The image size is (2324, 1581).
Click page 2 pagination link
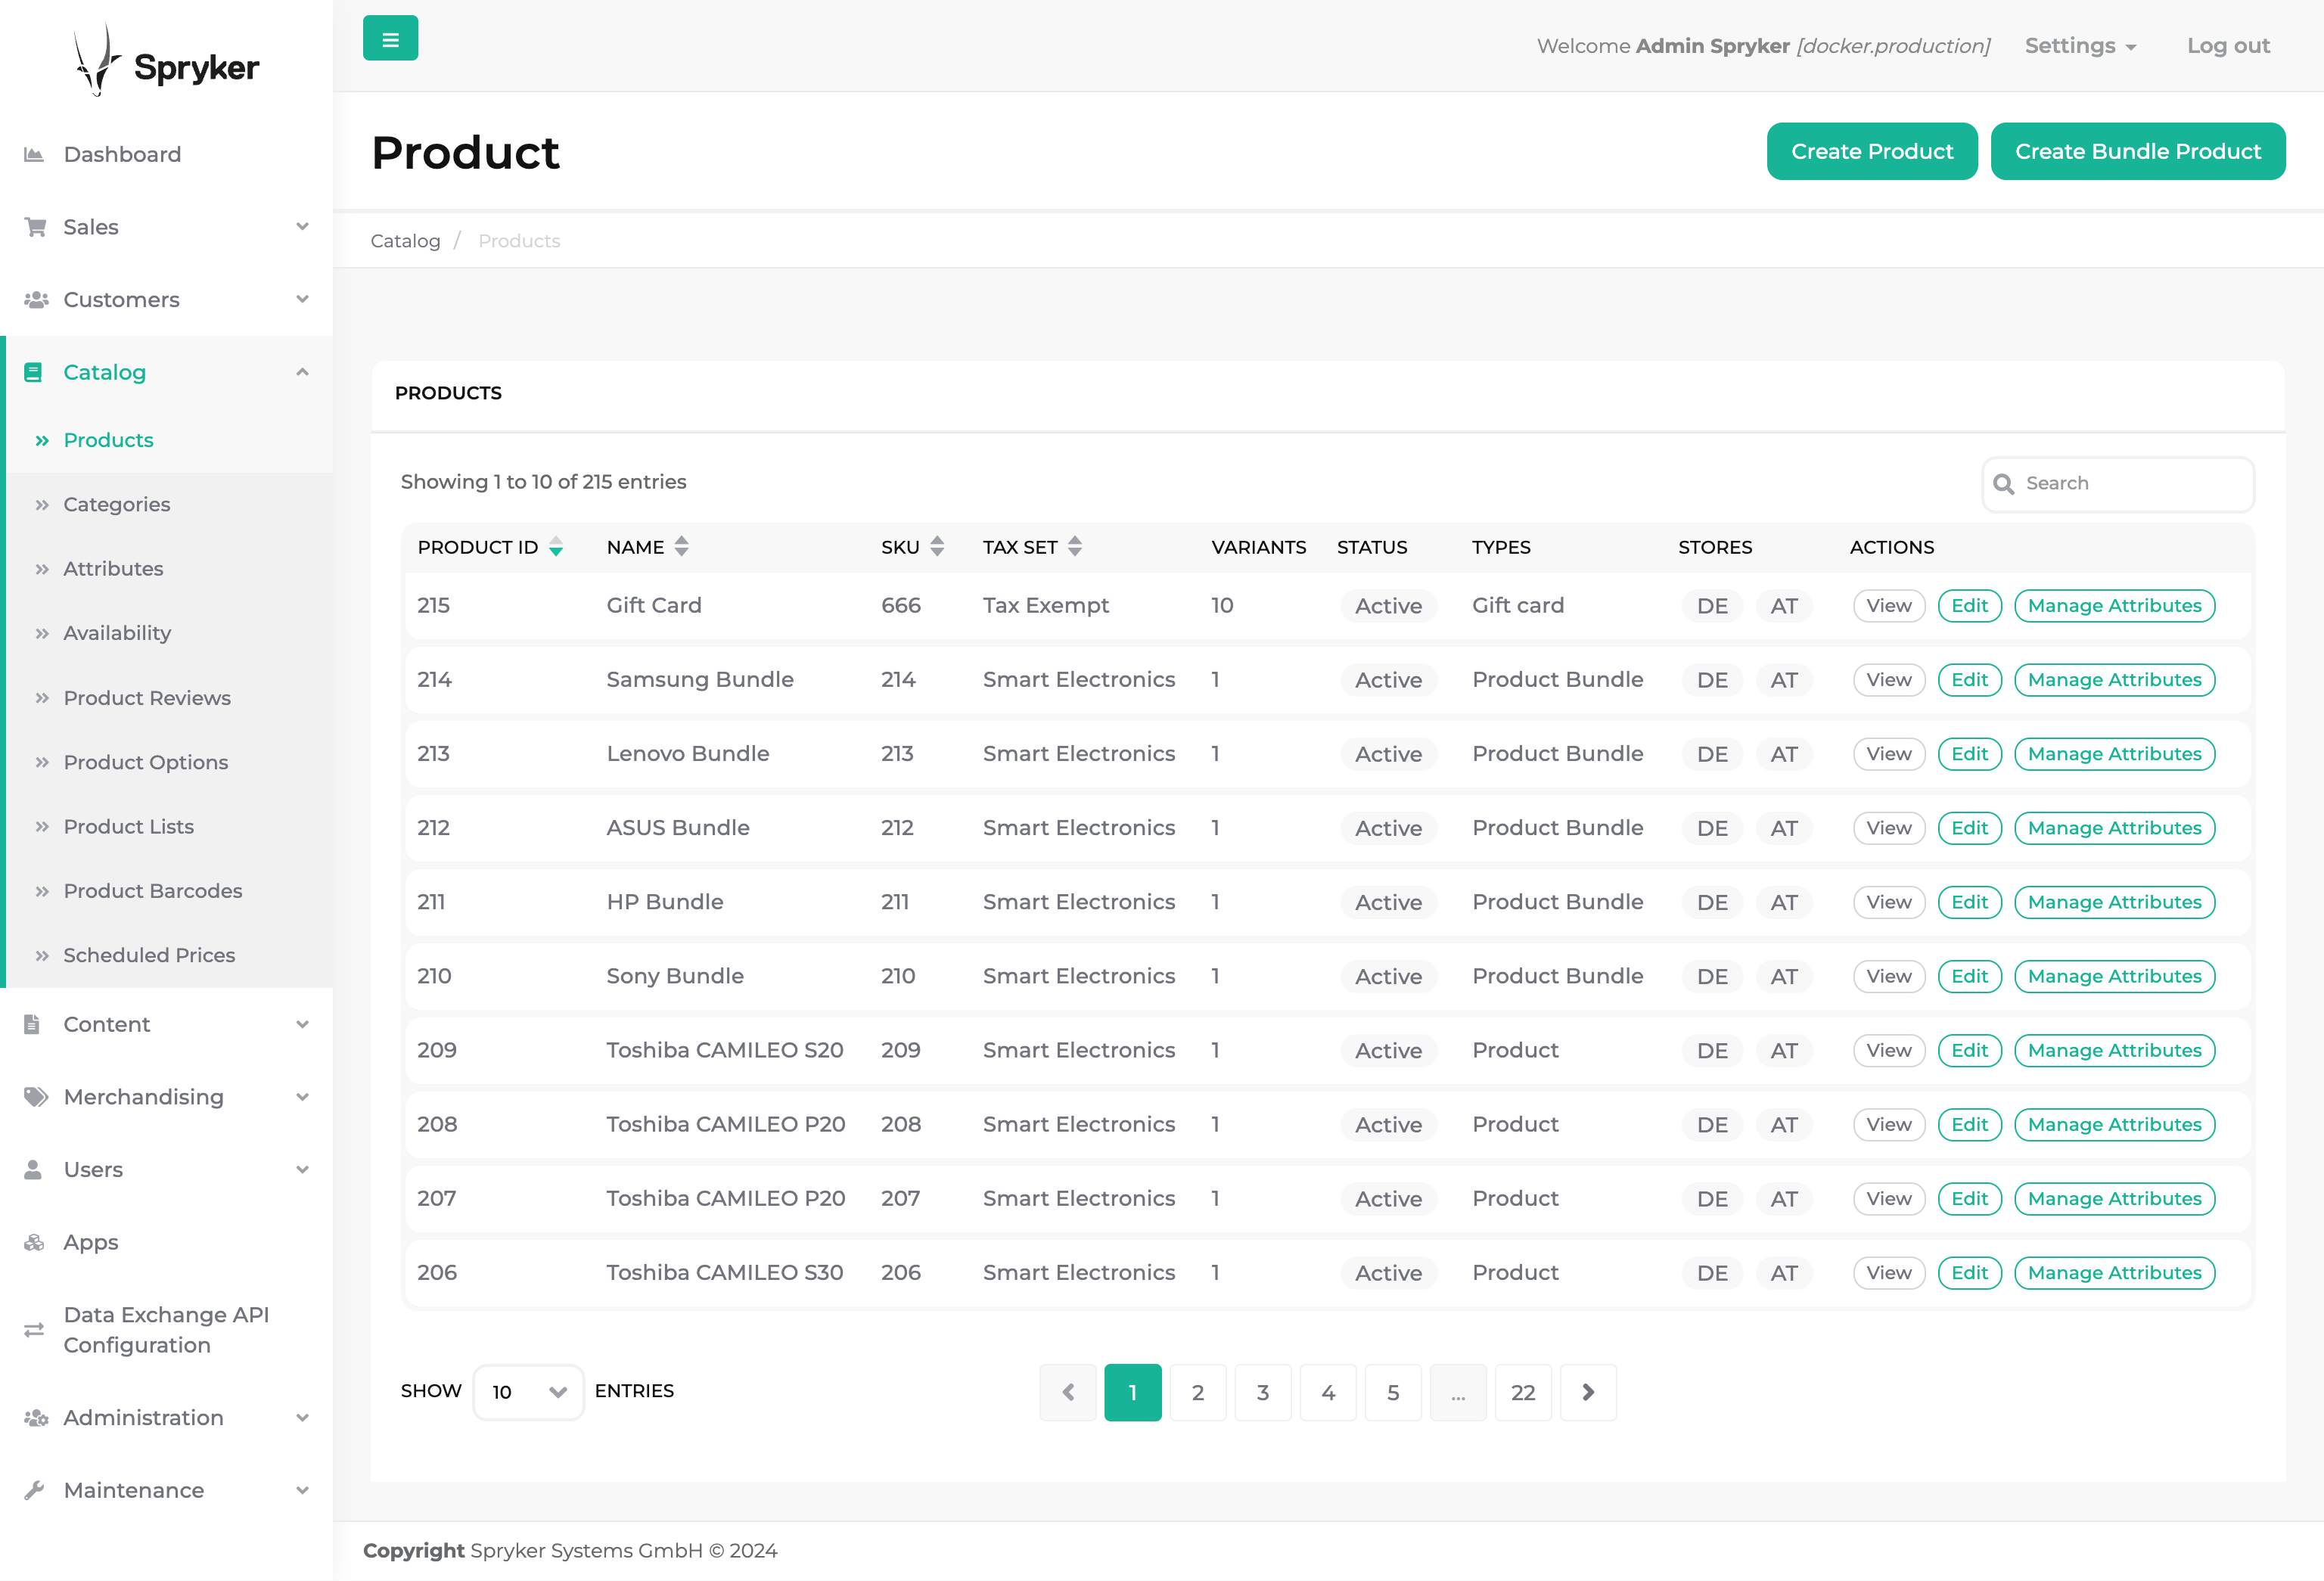click(x=1198, y=1392)
